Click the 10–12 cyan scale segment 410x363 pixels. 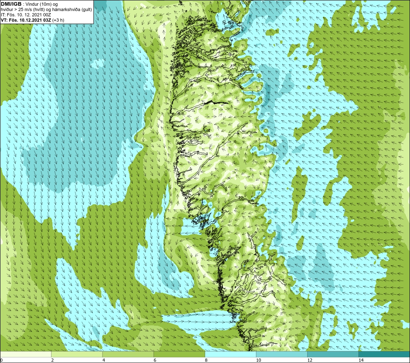point(282,354)
